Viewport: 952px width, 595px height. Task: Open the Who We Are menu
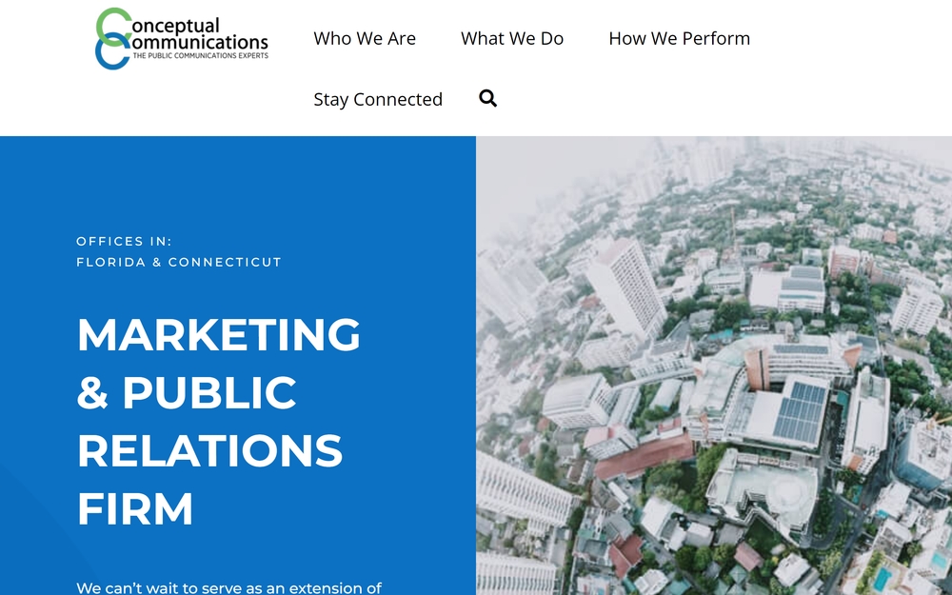[x=365, y=38]
